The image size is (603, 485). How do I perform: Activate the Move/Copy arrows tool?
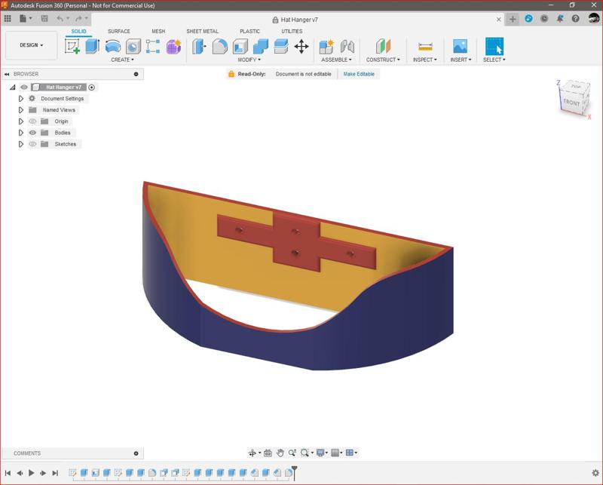point(301,47)
